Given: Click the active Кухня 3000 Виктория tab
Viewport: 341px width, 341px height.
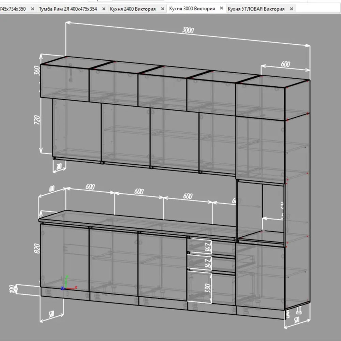Looking at the screenshot, I should coord(192,9).
